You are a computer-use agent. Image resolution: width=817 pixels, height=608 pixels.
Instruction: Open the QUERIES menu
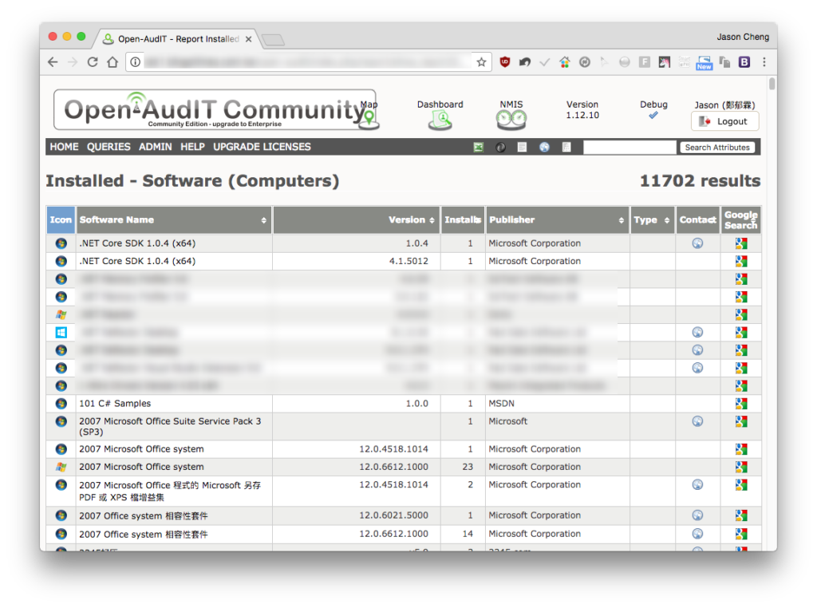(x=109, y=147)
